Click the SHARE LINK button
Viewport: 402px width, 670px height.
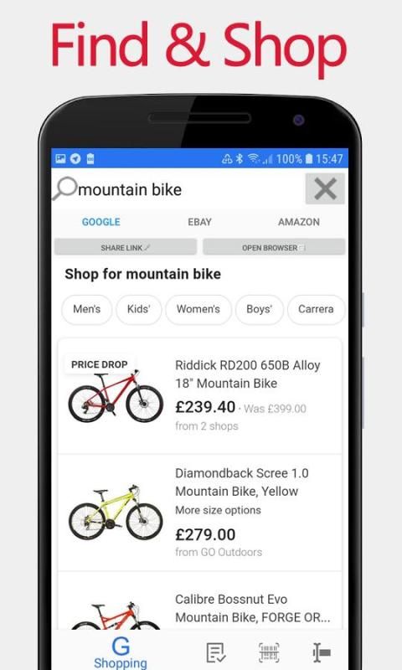126,247
